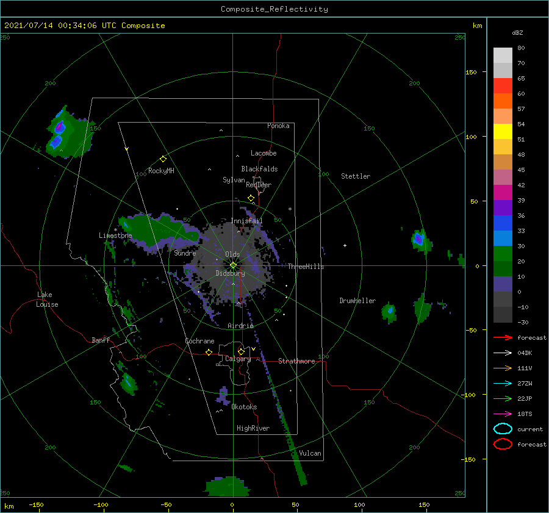Click the yellow diamond marker below RedDeer
Image resolution: width=549 pixels, height=513 pixels.
251,198
